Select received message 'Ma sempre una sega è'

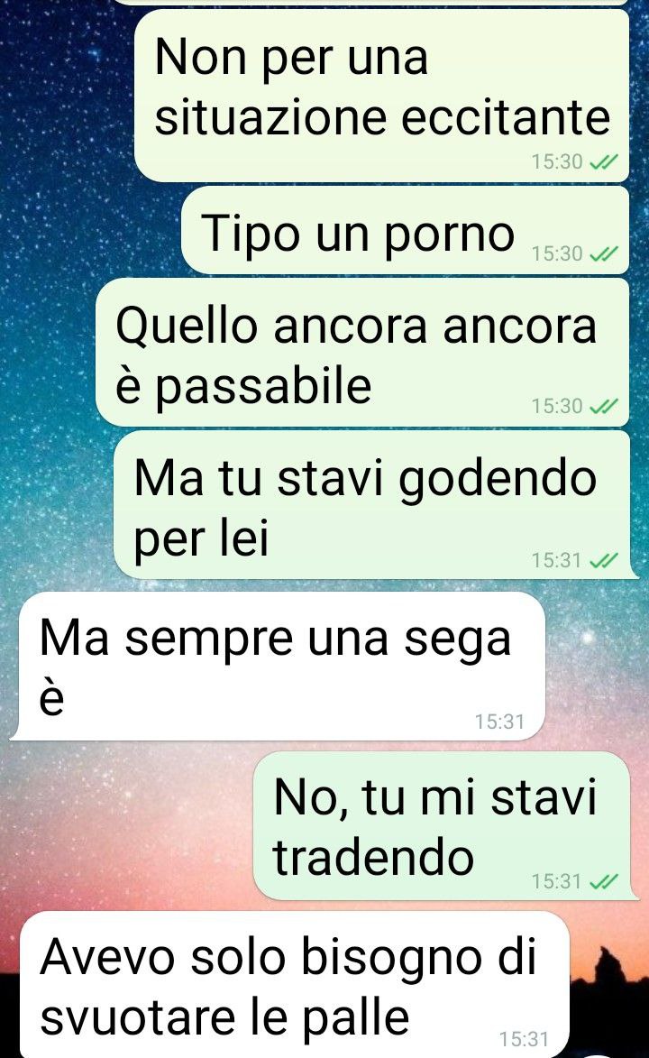[278, 666]
